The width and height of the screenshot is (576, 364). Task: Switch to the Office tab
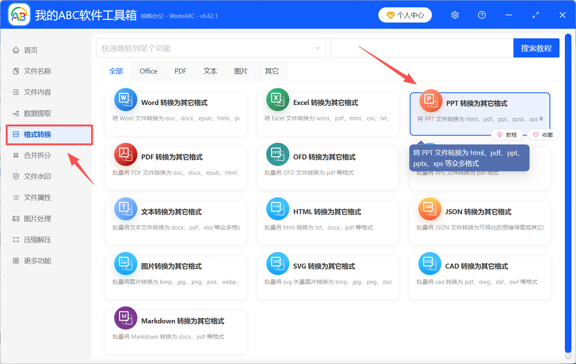pos(148,71)
